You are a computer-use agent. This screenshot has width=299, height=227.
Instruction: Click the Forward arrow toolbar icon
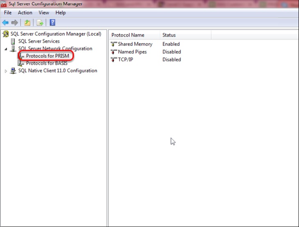(15, 23)
